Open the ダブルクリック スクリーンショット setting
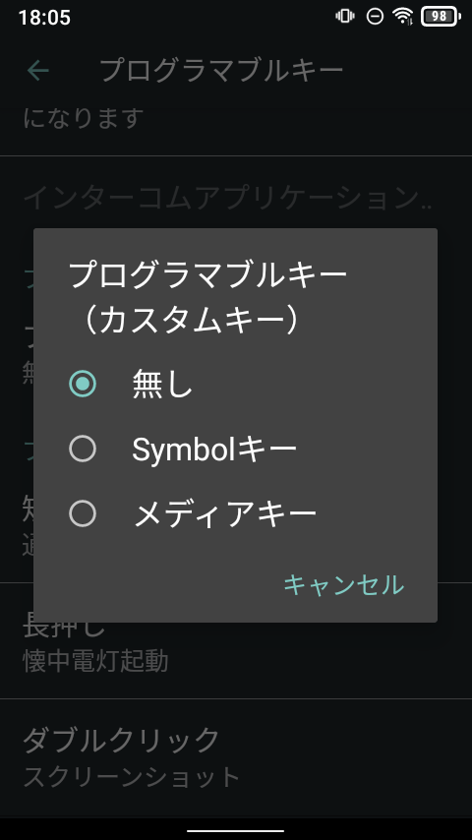This screenshot has height=840, width=472. pyautogui.click(x=236, y=758)
